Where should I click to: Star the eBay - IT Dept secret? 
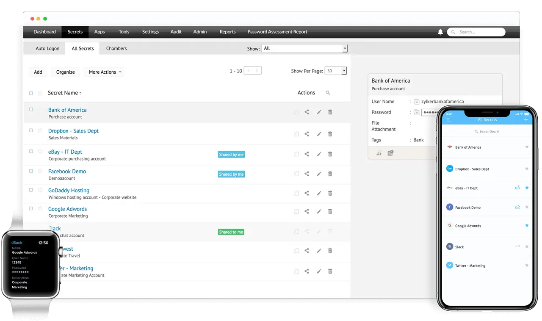[40, 151]
